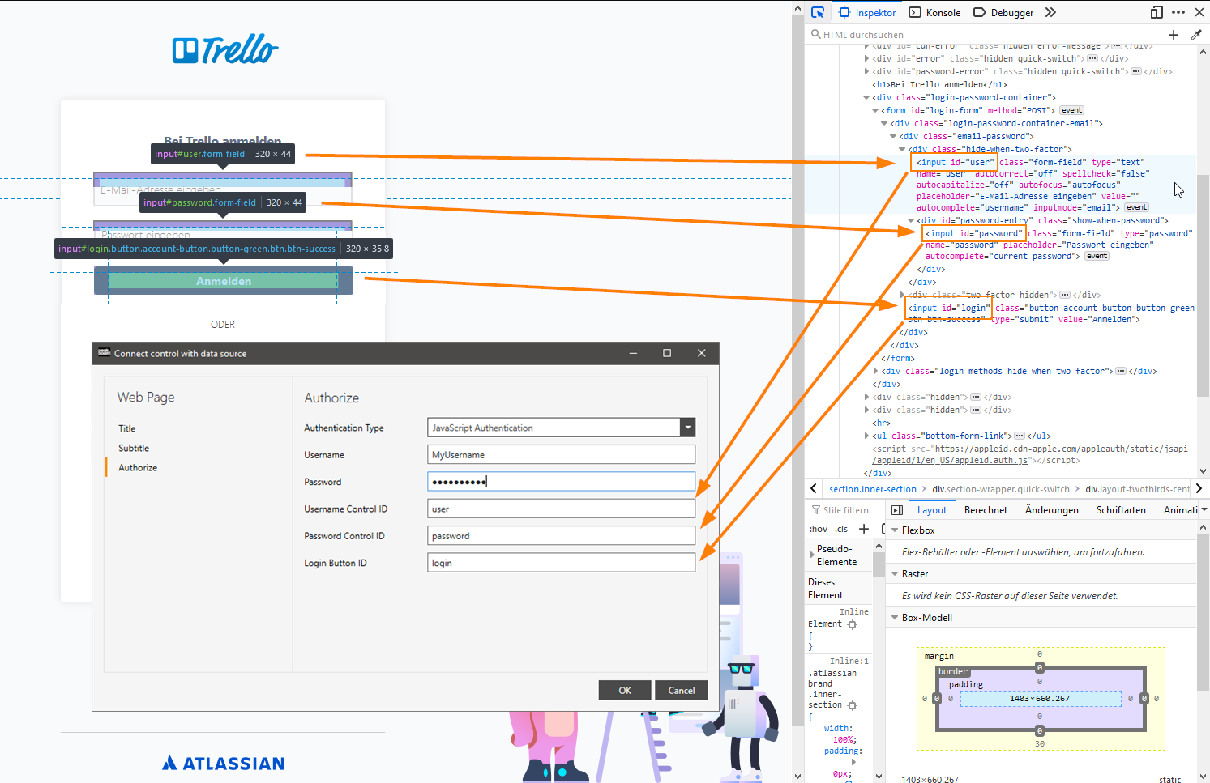This screenshot has height=783, width=1210.
Task: Click the green Anmelden button
Action: [224, 281]
